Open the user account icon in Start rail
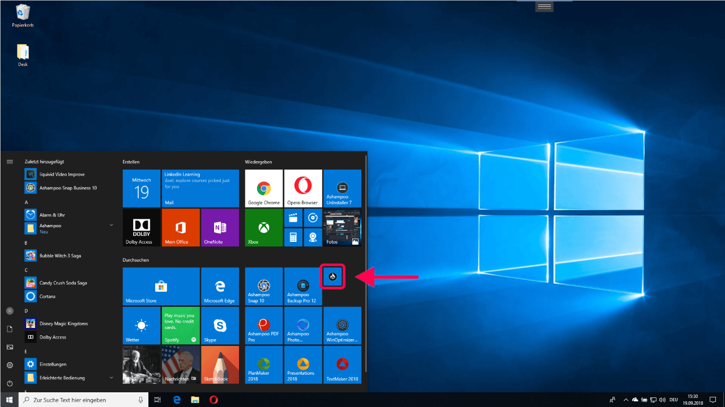 (x=10, y=311)
